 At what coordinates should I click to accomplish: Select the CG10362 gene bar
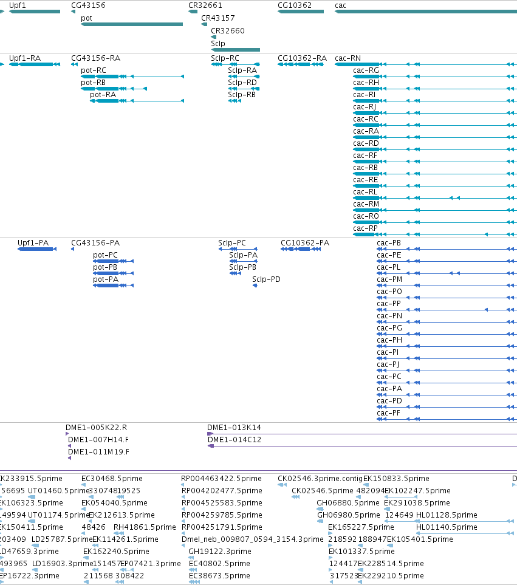301,12
